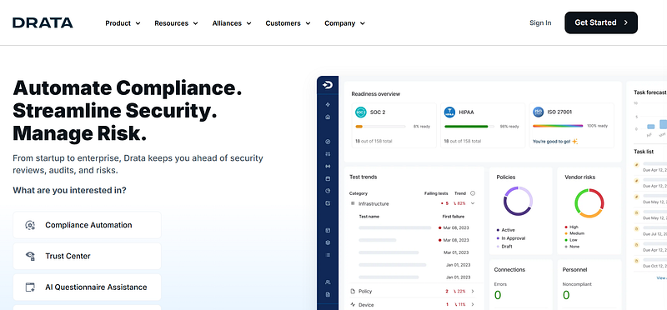Open the Product dropdown menu
Viewport: 667px width, 310px height.
click(123, 23)
